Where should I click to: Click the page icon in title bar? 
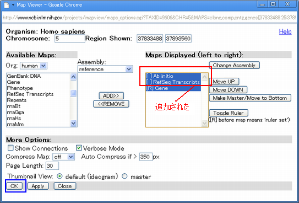7,5
